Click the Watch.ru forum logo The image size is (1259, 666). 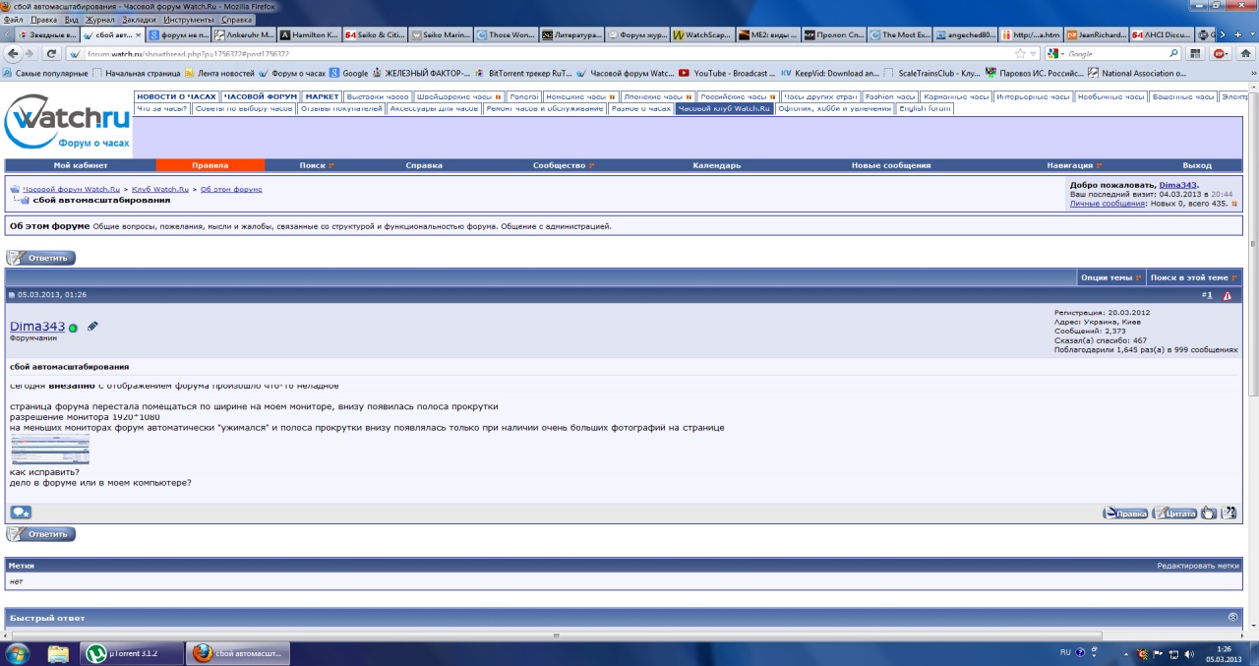tap(66, 123)
